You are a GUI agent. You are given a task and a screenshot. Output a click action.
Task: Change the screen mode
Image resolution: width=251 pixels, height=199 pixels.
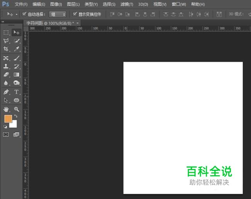click(x=16, y=135)
